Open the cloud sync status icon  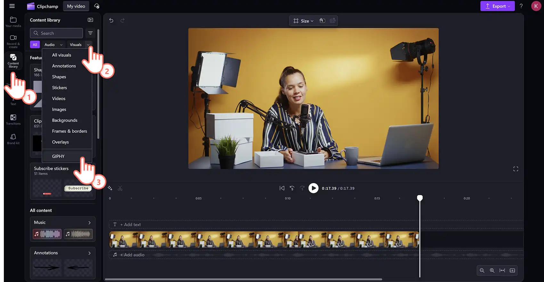[x=97, y=6]
